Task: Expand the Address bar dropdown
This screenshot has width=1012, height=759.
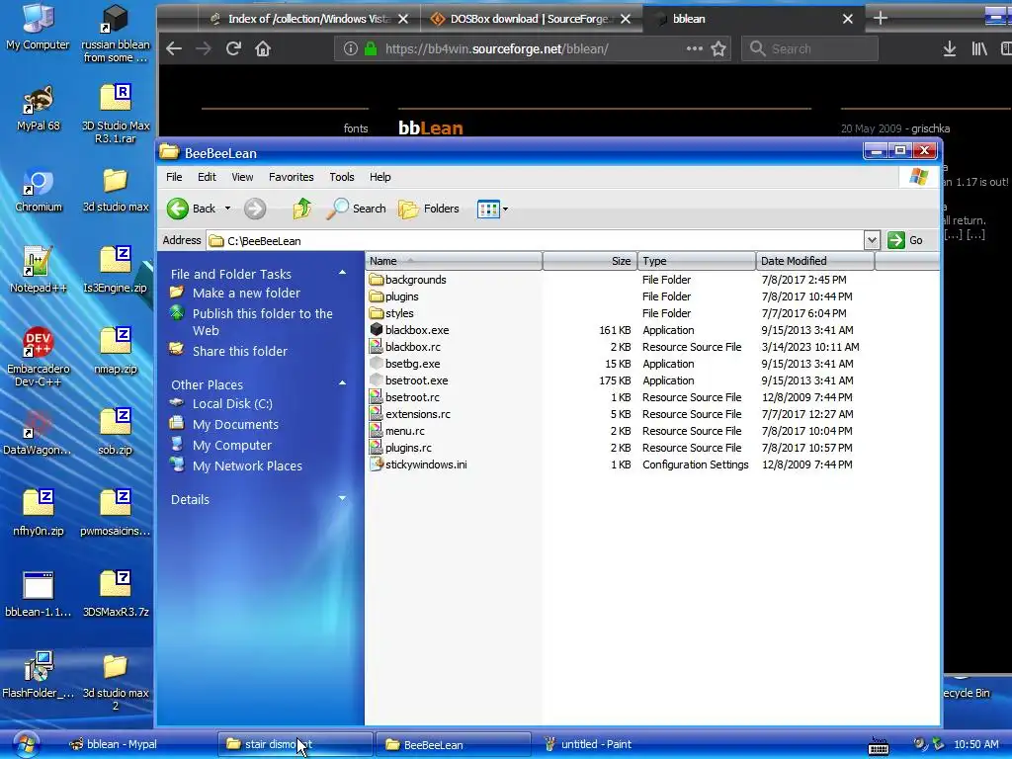Action: click(872, 240)
